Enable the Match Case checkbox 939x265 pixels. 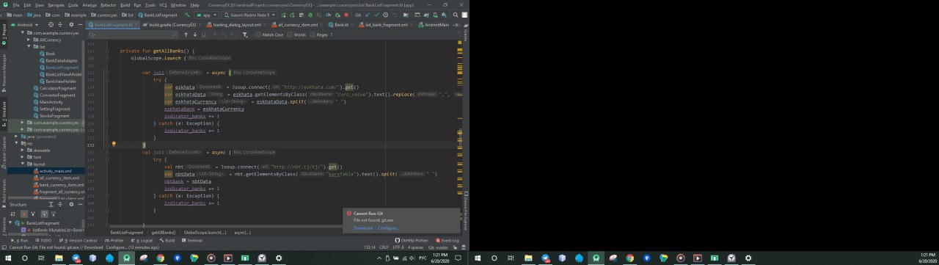(258, 35)
